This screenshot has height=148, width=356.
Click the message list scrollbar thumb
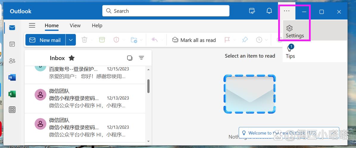148,86
